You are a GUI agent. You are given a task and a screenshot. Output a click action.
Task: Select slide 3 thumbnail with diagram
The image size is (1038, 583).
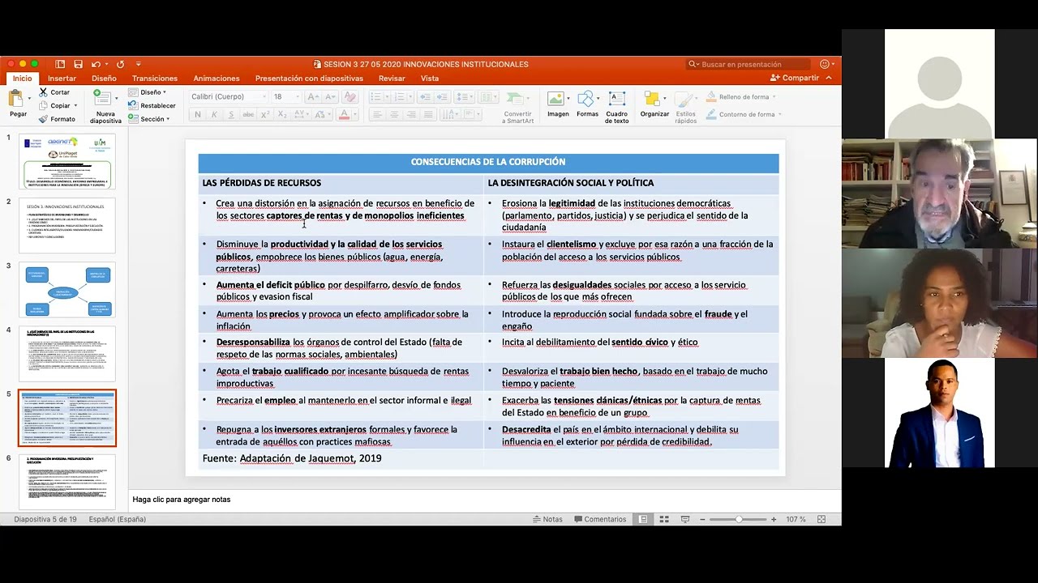pyautogui.click(x=67, y=290)
